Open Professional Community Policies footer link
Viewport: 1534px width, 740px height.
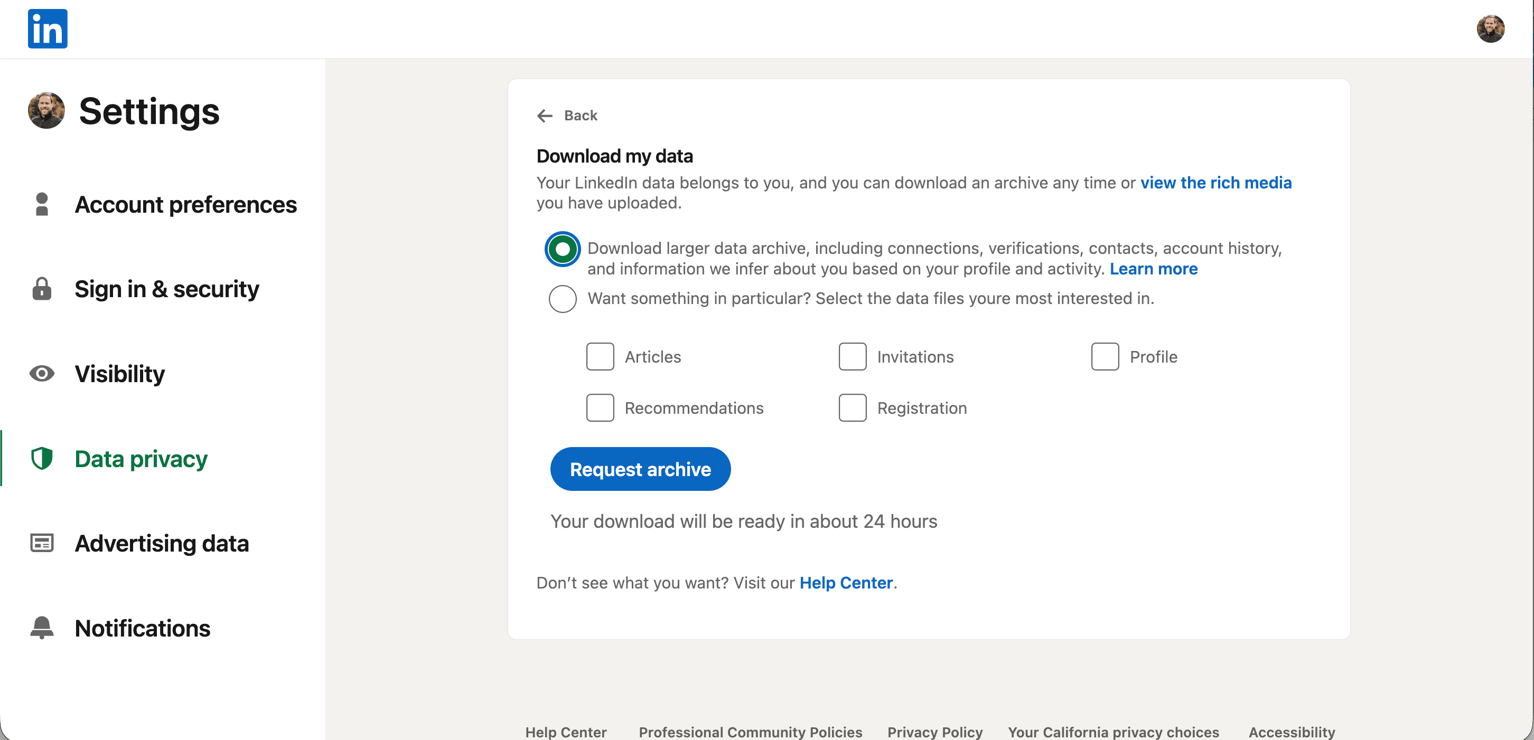pos(750,732)
